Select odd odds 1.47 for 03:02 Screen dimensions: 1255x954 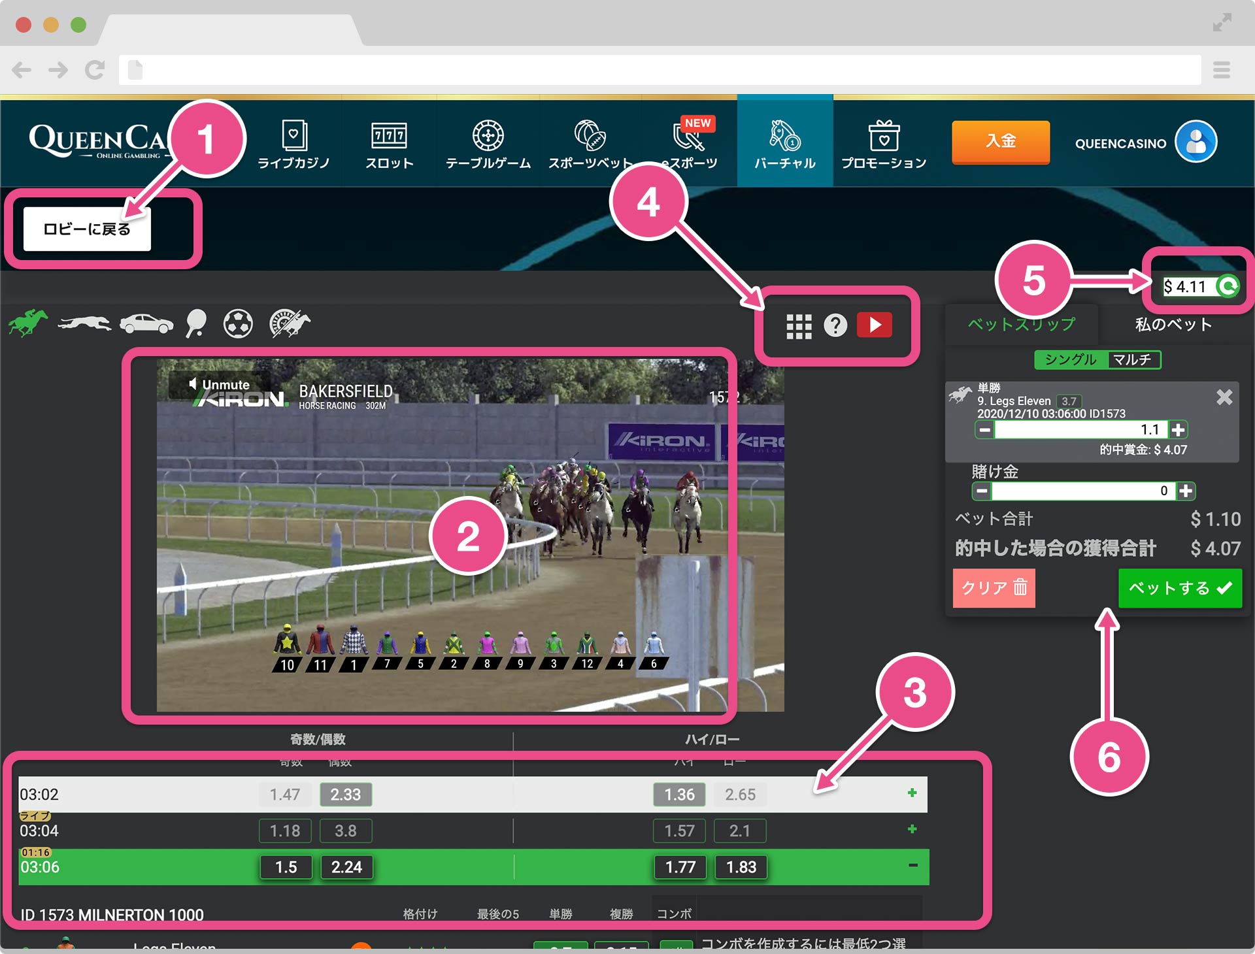pyautogui.click(x=285, y=795)
